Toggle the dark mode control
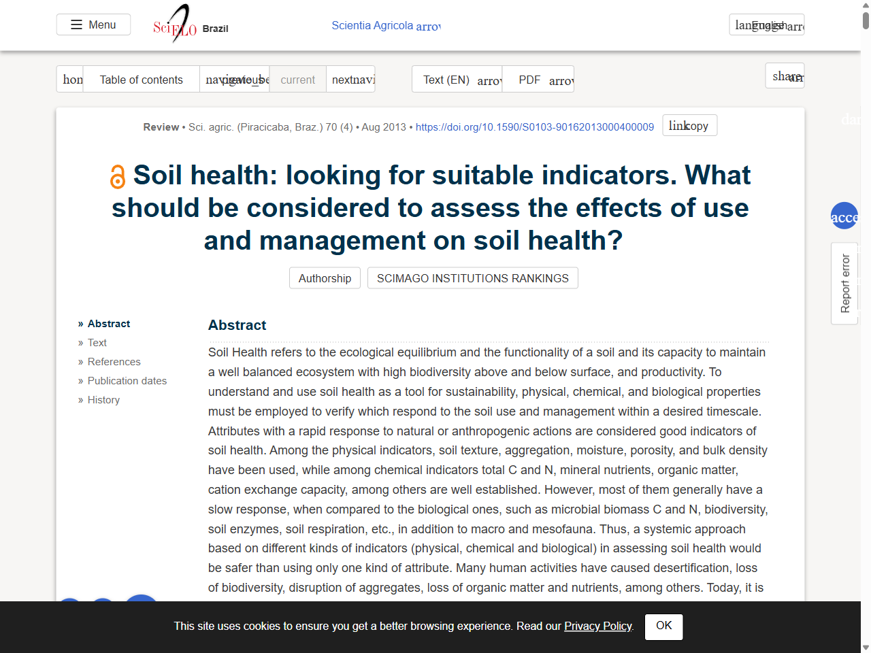Image resolution: width=871 pixels, height=653 pixels. (x=851, y=120)
